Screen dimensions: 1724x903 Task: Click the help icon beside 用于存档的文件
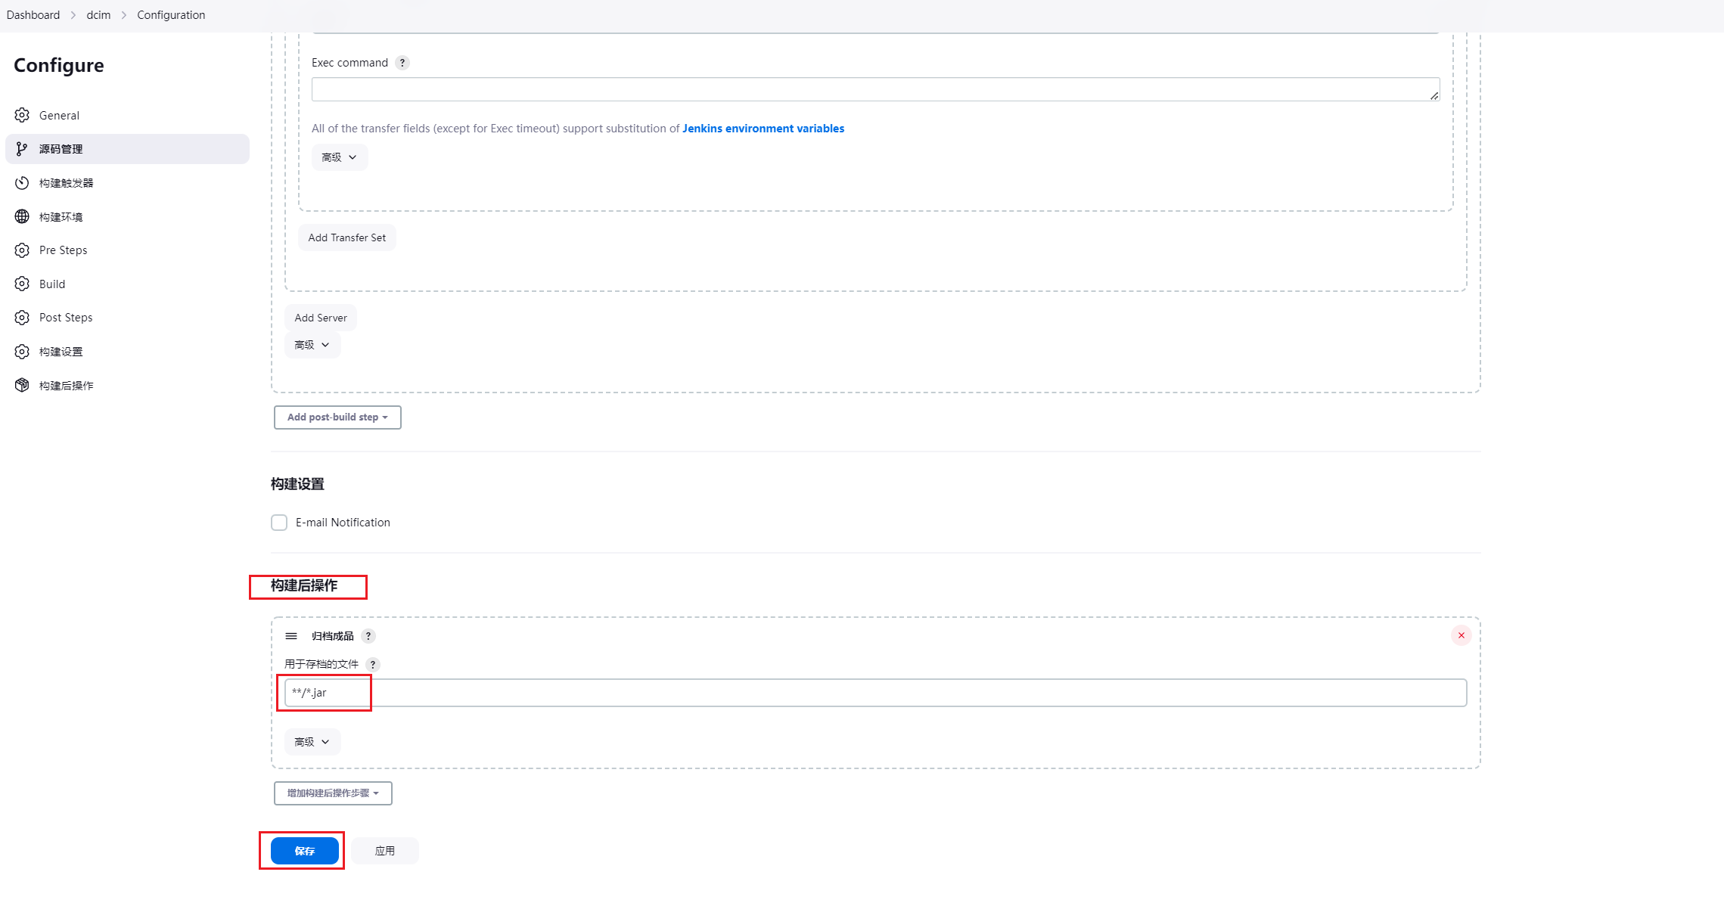373,664
